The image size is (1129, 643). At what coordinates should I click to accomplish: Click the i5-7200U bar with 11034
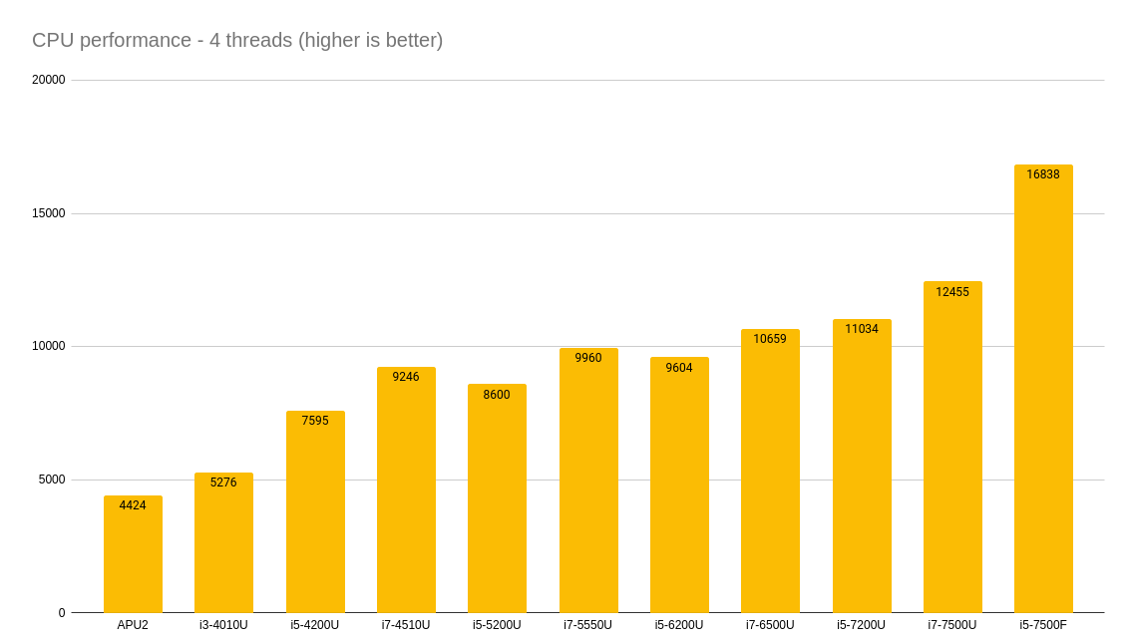(861, 466)
